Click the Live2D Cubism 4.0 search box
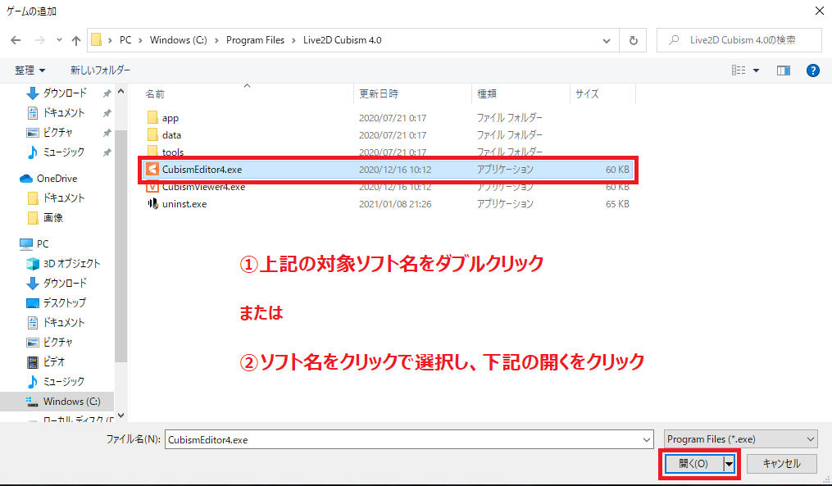The height and width of the screenshot is (486, 832). (x=739, y=40)
